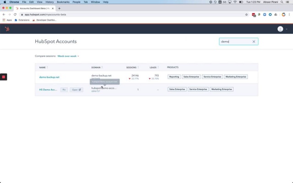Open Spotlight search magnifier icon
This screenshot has height=183, width=293.
tap(282, 2)
